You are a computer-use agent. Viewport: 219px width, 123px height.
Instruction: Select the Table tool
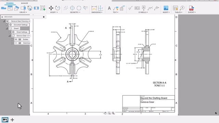point(175,8)
